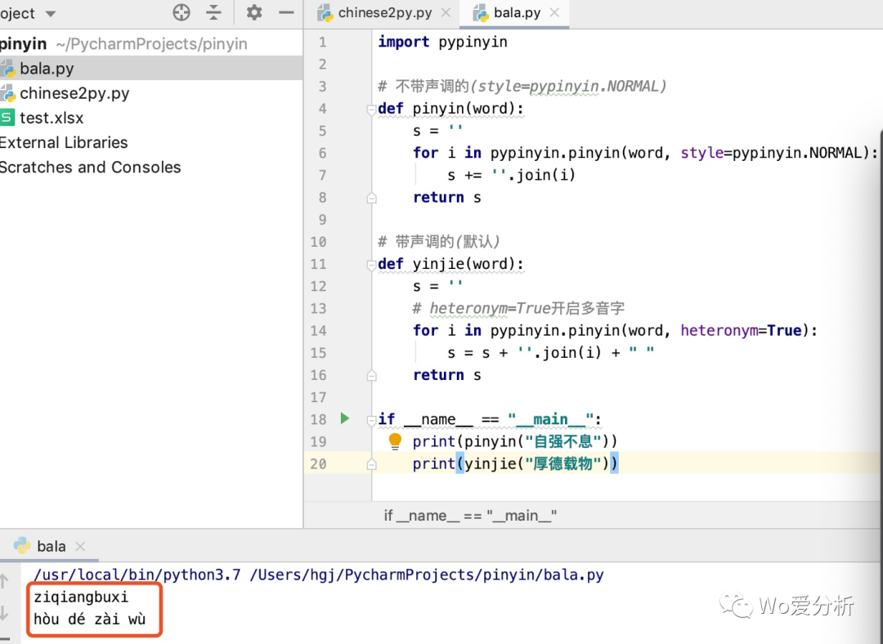Viewport: 883px width, 644px height.
Task: Click the fold end marker at line 20
Action: (371, 464)
